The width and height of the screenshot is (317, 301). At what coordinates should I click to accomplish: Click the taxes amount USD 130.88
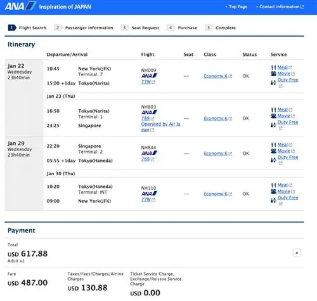87,288
